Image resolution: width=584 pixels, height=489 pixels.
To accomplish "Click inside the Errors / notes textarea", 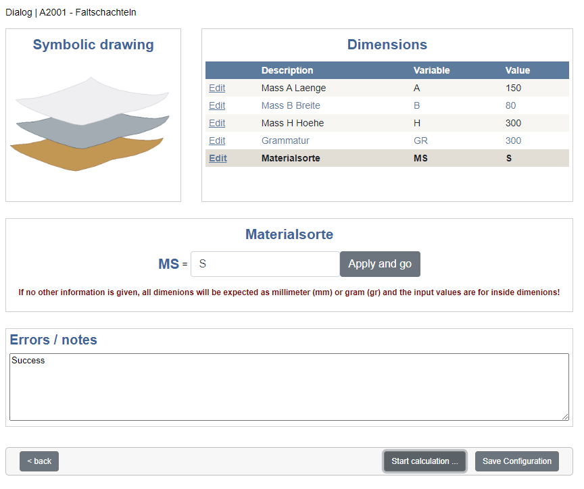I will pyautogui.click(x=289, y=387).
